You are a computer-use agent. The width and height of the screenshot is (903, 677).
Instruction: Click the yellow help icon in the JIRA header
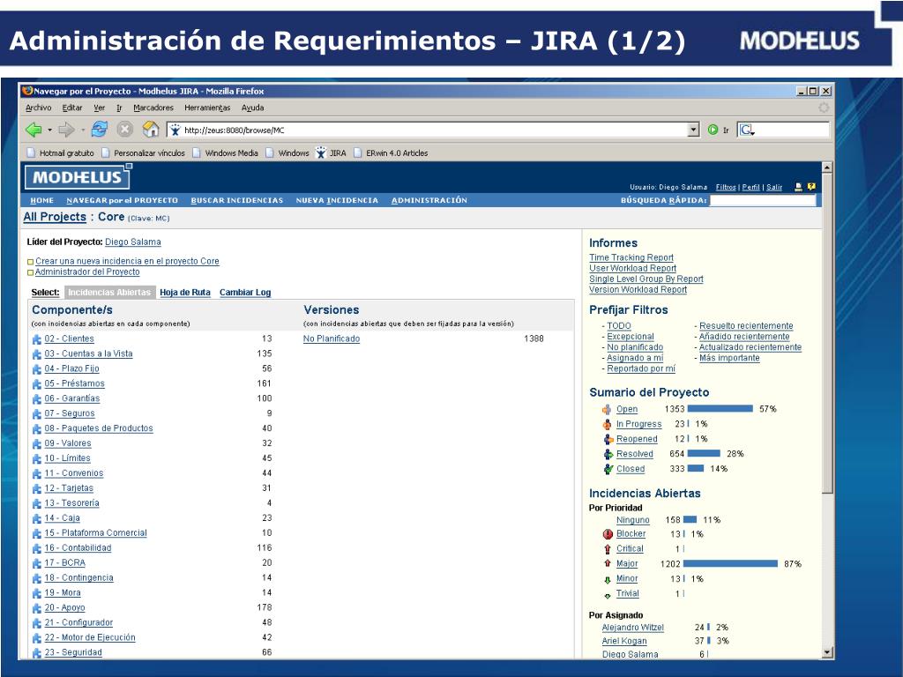(x=811, y=187)
